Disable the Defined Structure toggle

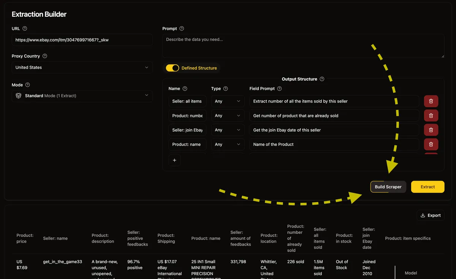click(173, 68)
